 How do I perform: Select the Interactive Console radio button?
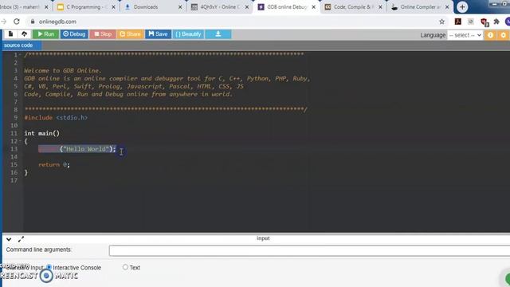pos(49,267)
